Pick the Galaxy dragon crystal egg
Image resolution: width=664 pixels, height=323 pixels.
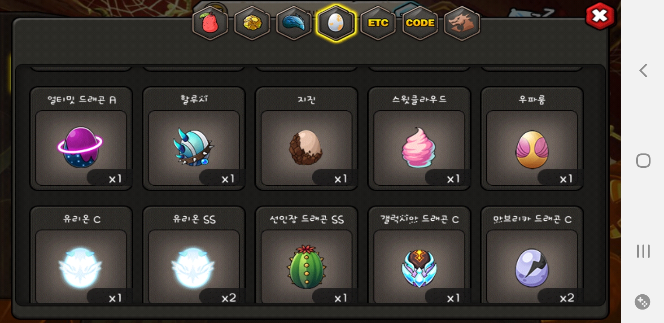[419, 255]
